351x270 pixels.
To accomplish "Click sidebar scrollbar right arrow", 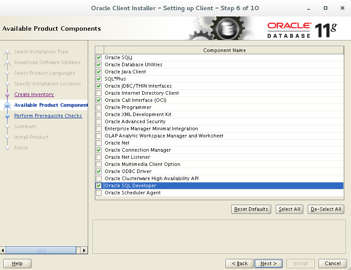I will click(84, 250).
